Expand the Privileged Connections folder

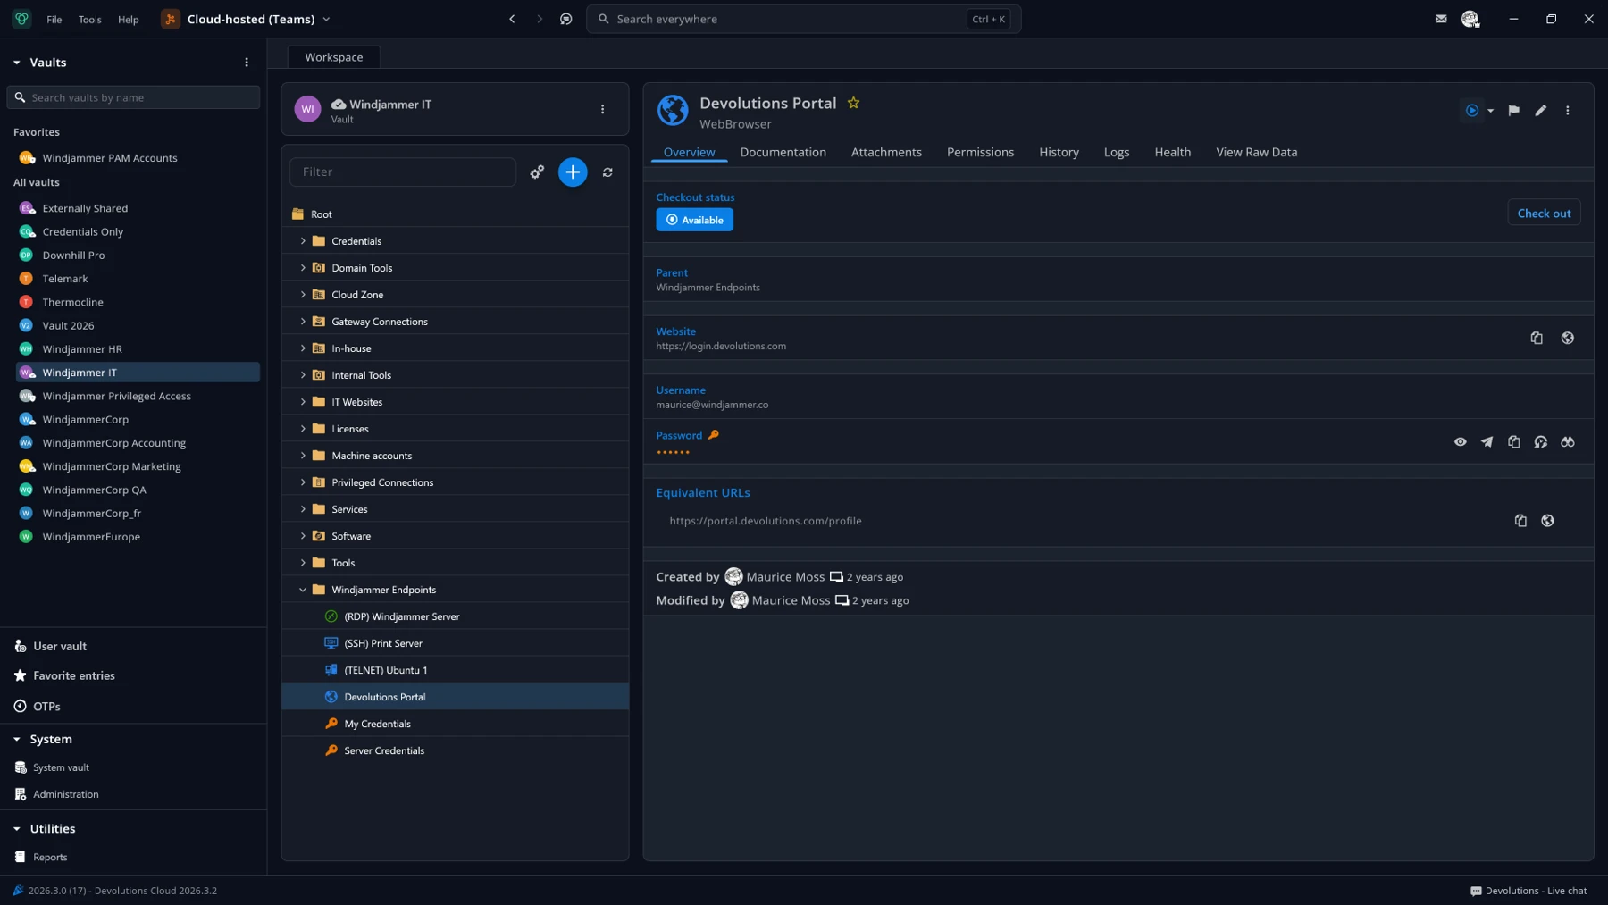(303, 482)
